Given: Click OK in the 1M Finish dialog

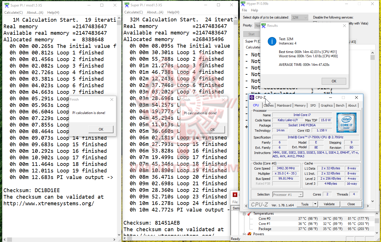Looking at the screenshot, I should pos(101,129).
